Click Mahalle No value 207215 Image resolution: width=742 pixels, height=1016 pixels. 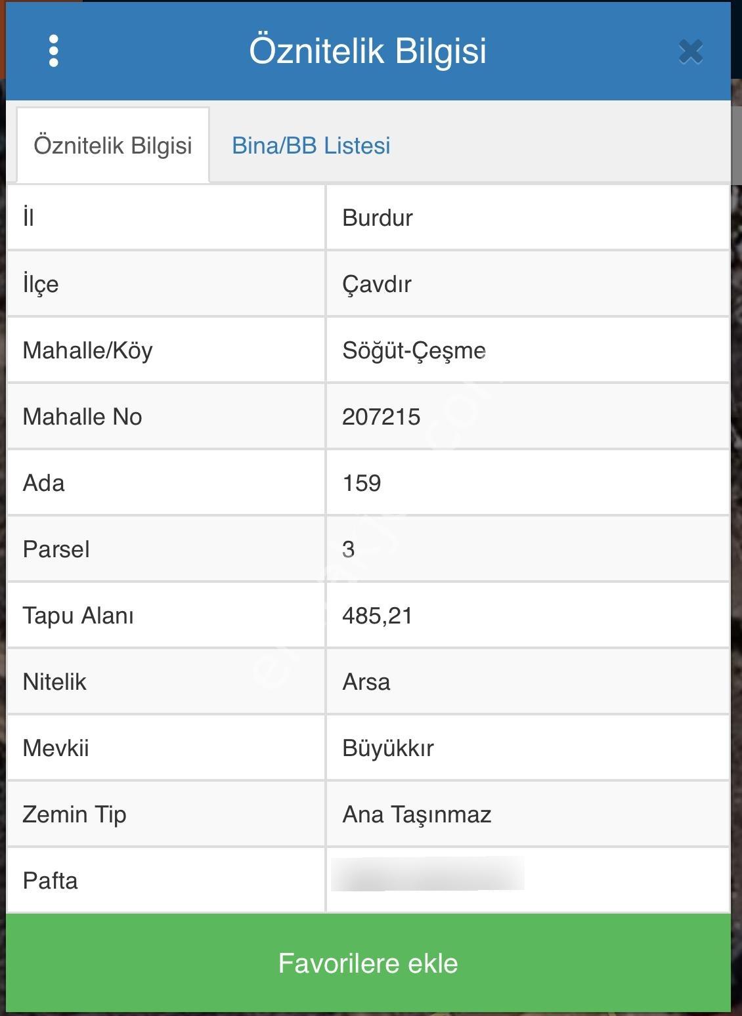(381, 417)
